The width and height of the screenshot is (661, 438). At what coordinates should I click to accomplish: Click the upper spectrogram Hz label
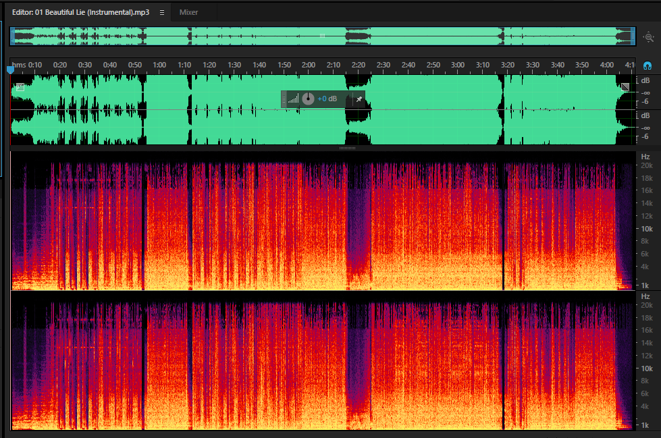(645, 157)
